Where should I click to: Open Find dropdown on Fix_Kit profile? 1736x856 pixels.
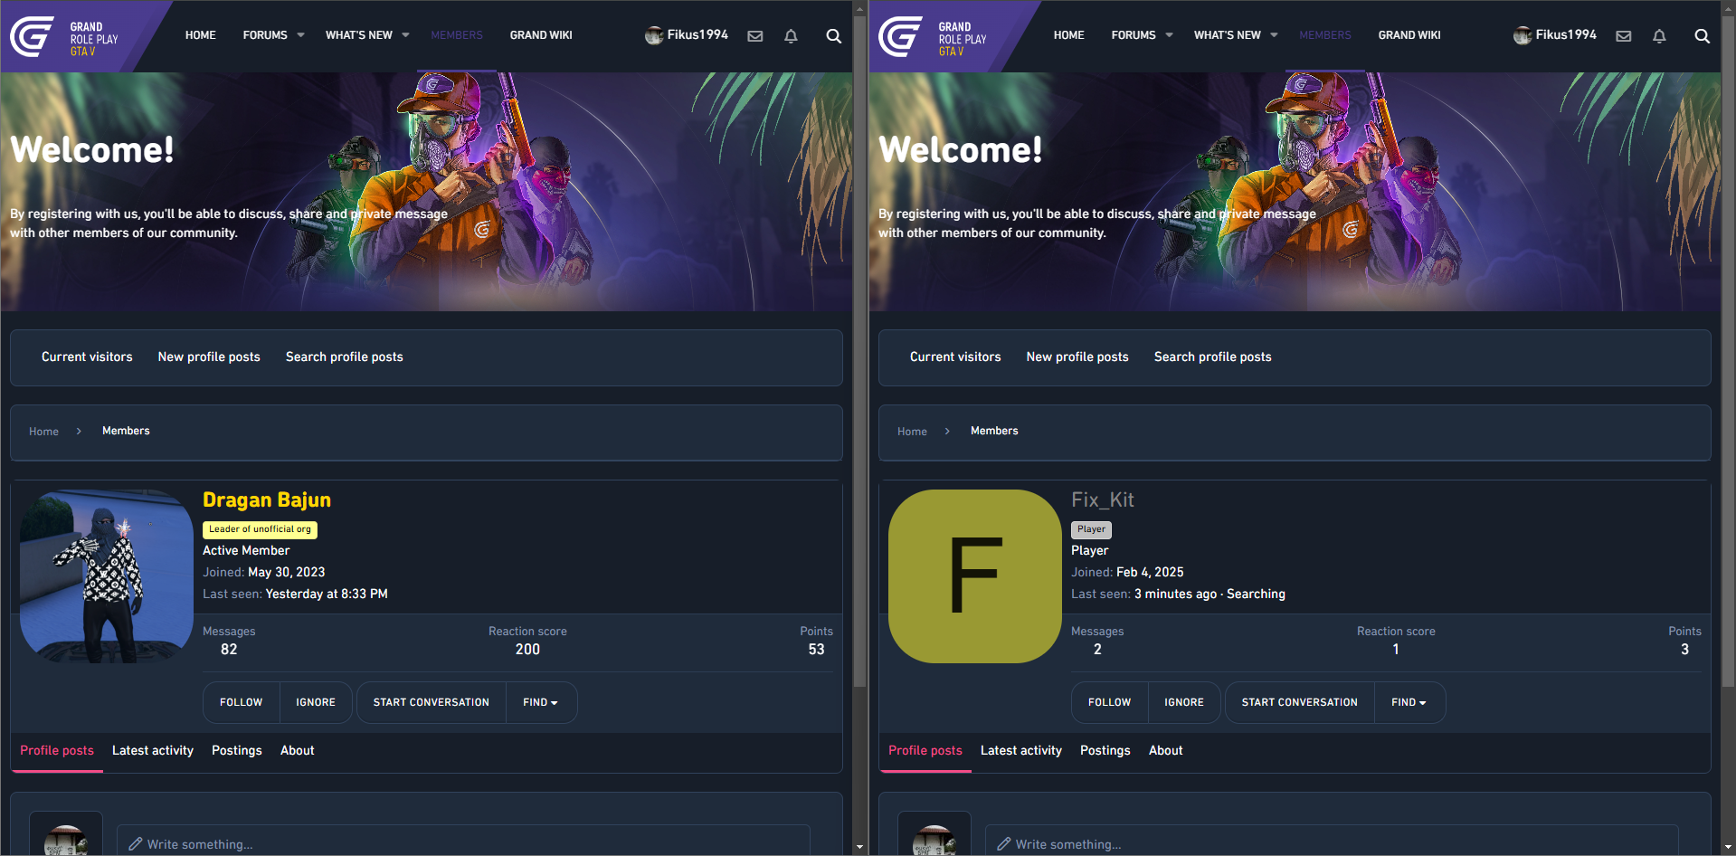(x=1409, y=702)
